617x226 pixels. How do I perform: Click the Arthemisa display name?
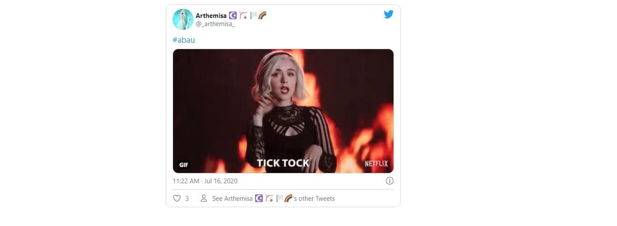click(211, 16)
